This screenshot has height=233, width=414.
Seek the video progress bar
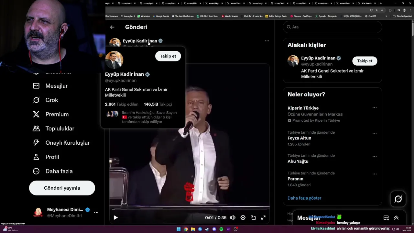[x=189, y=209]
